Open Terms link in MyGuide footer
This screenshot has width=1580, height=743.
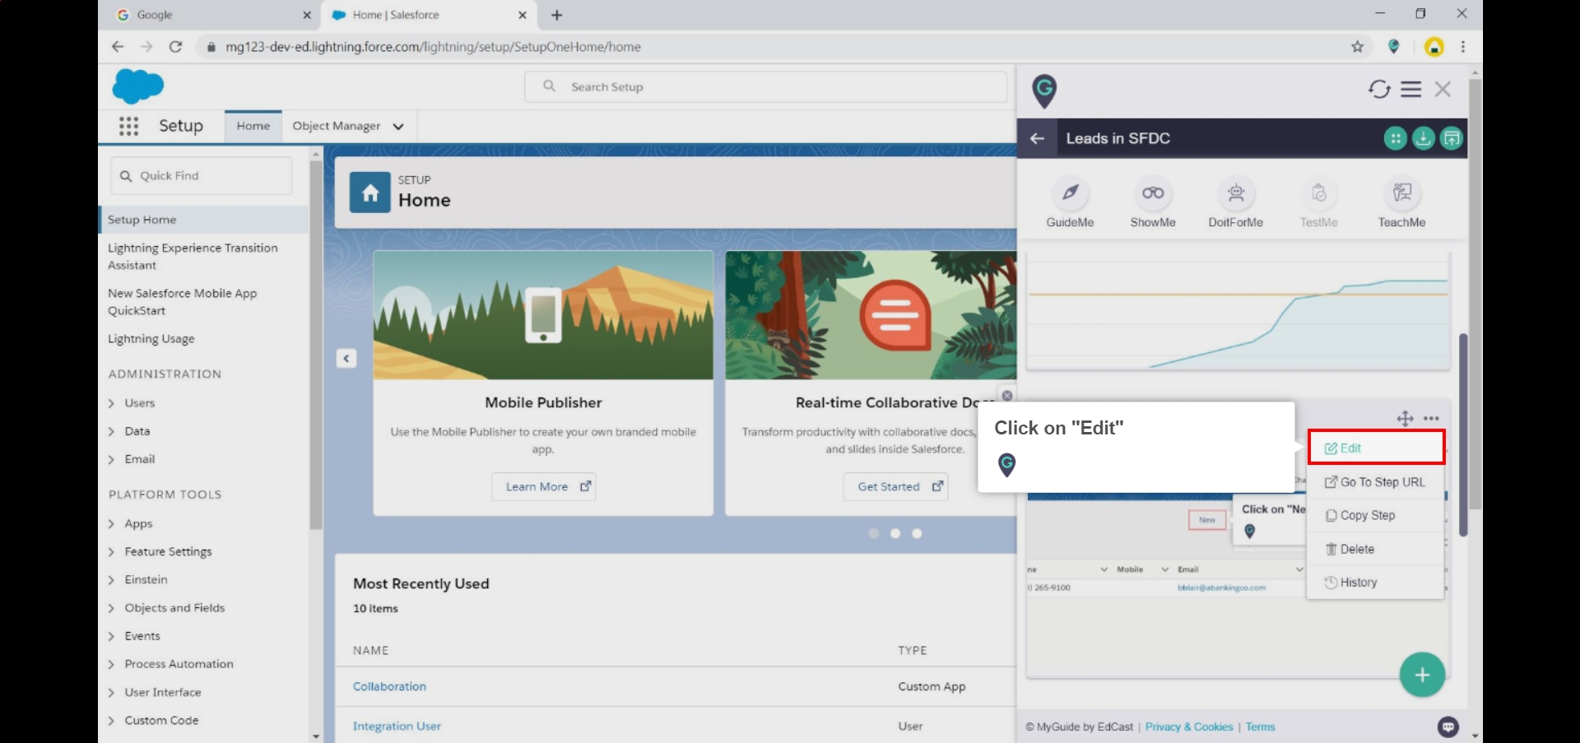click(x=1260, y=727)
